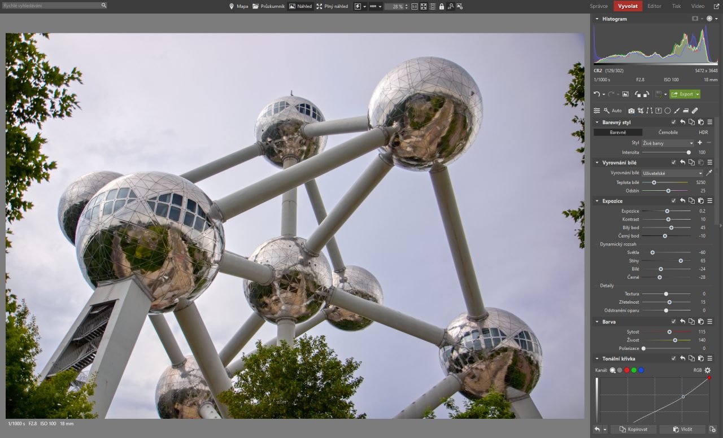Choose the filter brush tool
Viewport: 723px width, 438px height.
(x=677, y=111)
